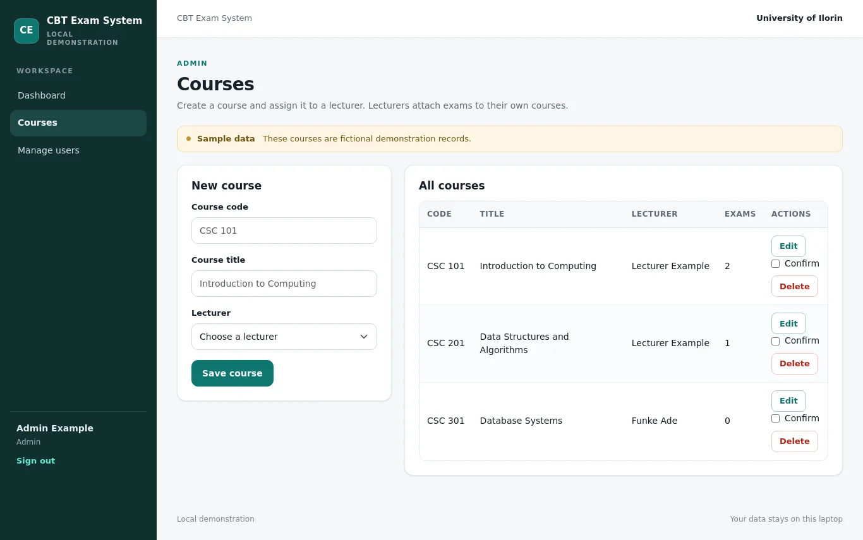Enable the Confirm checkbox for CSC 301
The width and height of the screenshot is (863, 540).
click(x=775, y=418)
